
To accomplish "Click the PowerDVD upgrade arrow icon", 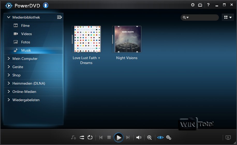I will (46, 6).
